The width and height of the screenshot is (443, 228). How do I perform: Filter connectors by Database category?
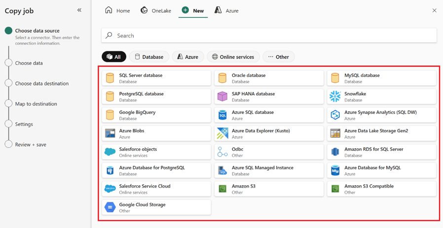(x=149, y=57)
